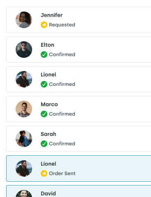Click the Elton name label
The image size is (151, 197).
click(x=47, y=45)
